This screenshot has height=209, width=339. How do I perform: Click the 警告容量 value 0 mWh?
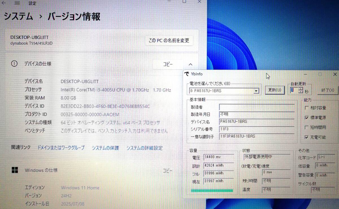(325, 175)
